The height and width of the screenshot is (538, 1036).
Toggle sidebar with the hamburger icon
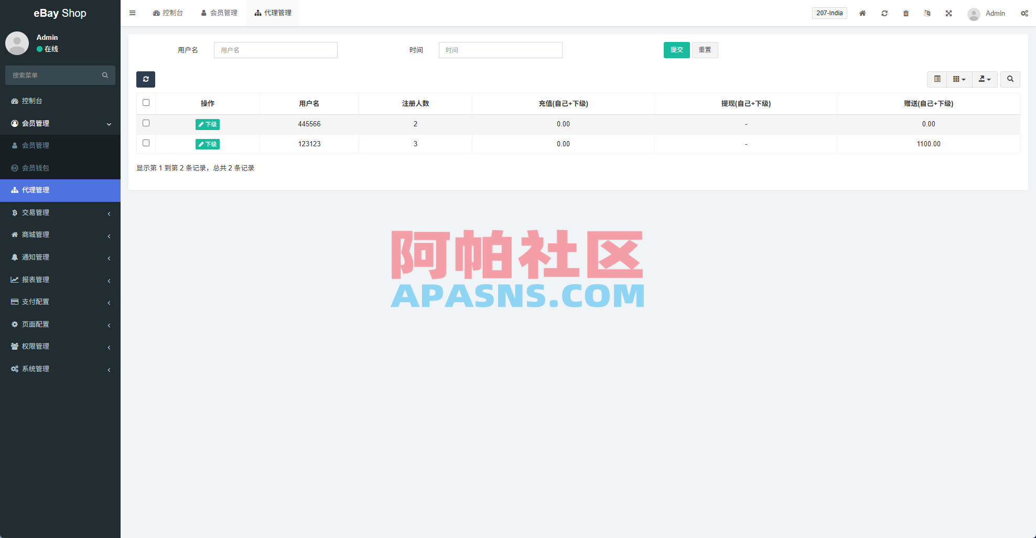(x=133, y=13)
